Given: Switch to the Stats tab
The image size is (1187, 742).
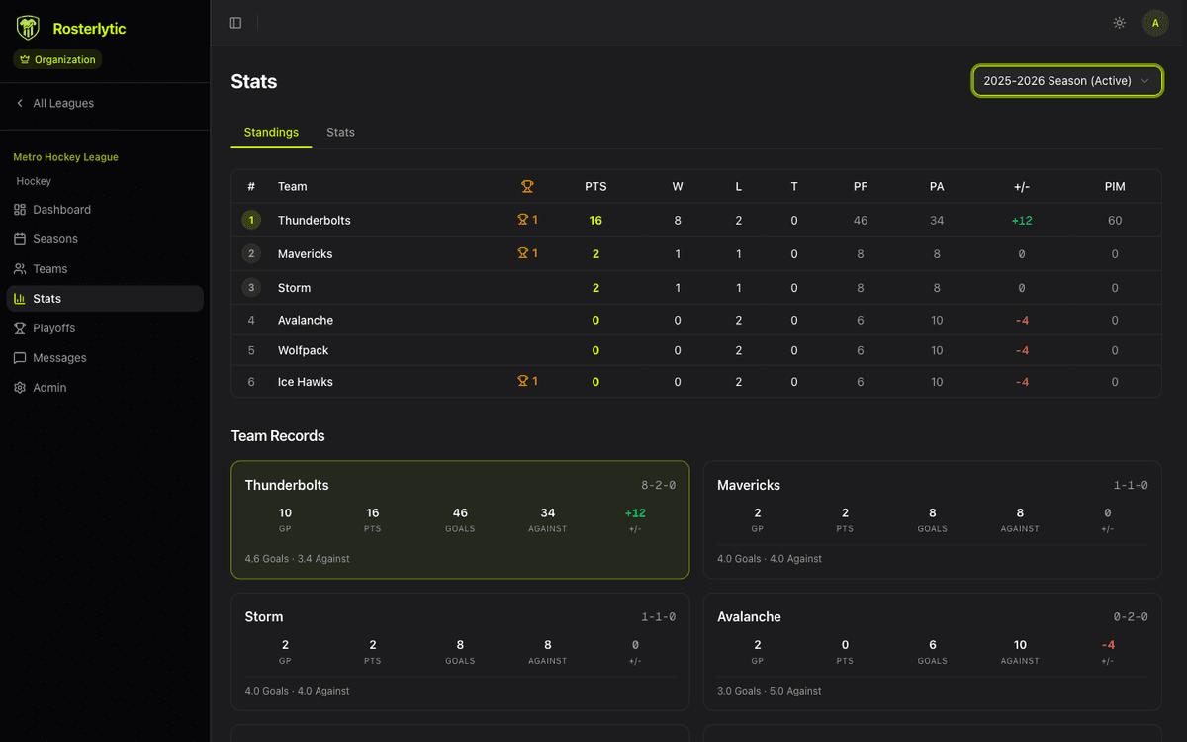Looking at the screenshot, I should click(340, 132).
